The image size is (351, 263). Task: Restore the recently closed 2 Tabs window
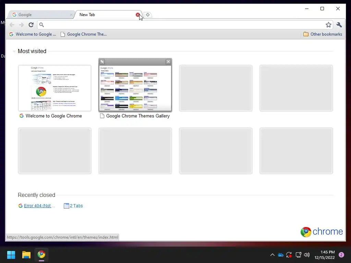(73, 206)
